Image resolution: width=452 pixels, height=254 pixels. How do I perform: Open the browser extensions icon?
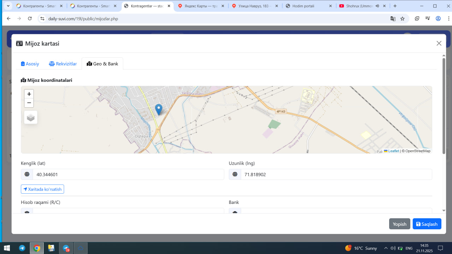click(x=417, y=19)
